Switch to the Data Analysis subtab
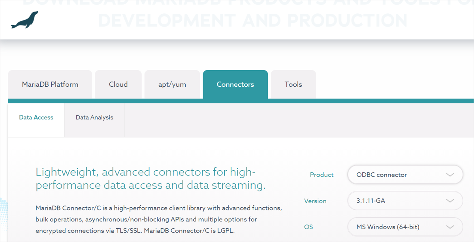 (94, 117)
